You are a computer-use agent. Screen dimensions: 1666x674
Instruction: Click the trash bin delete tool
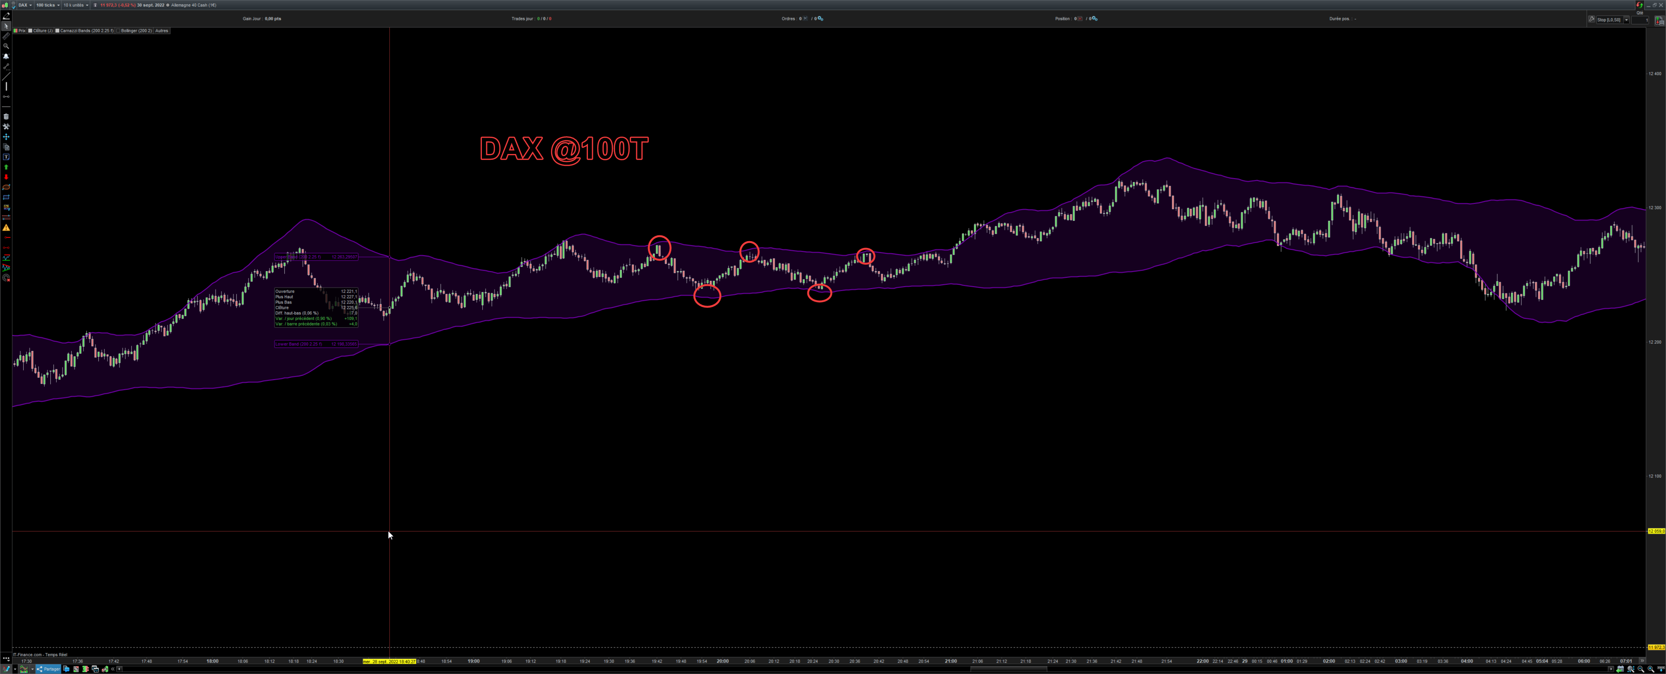point(6,116)
